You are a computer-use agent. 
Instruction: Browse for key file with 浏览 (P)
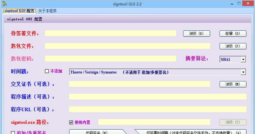tap(233, 46)
